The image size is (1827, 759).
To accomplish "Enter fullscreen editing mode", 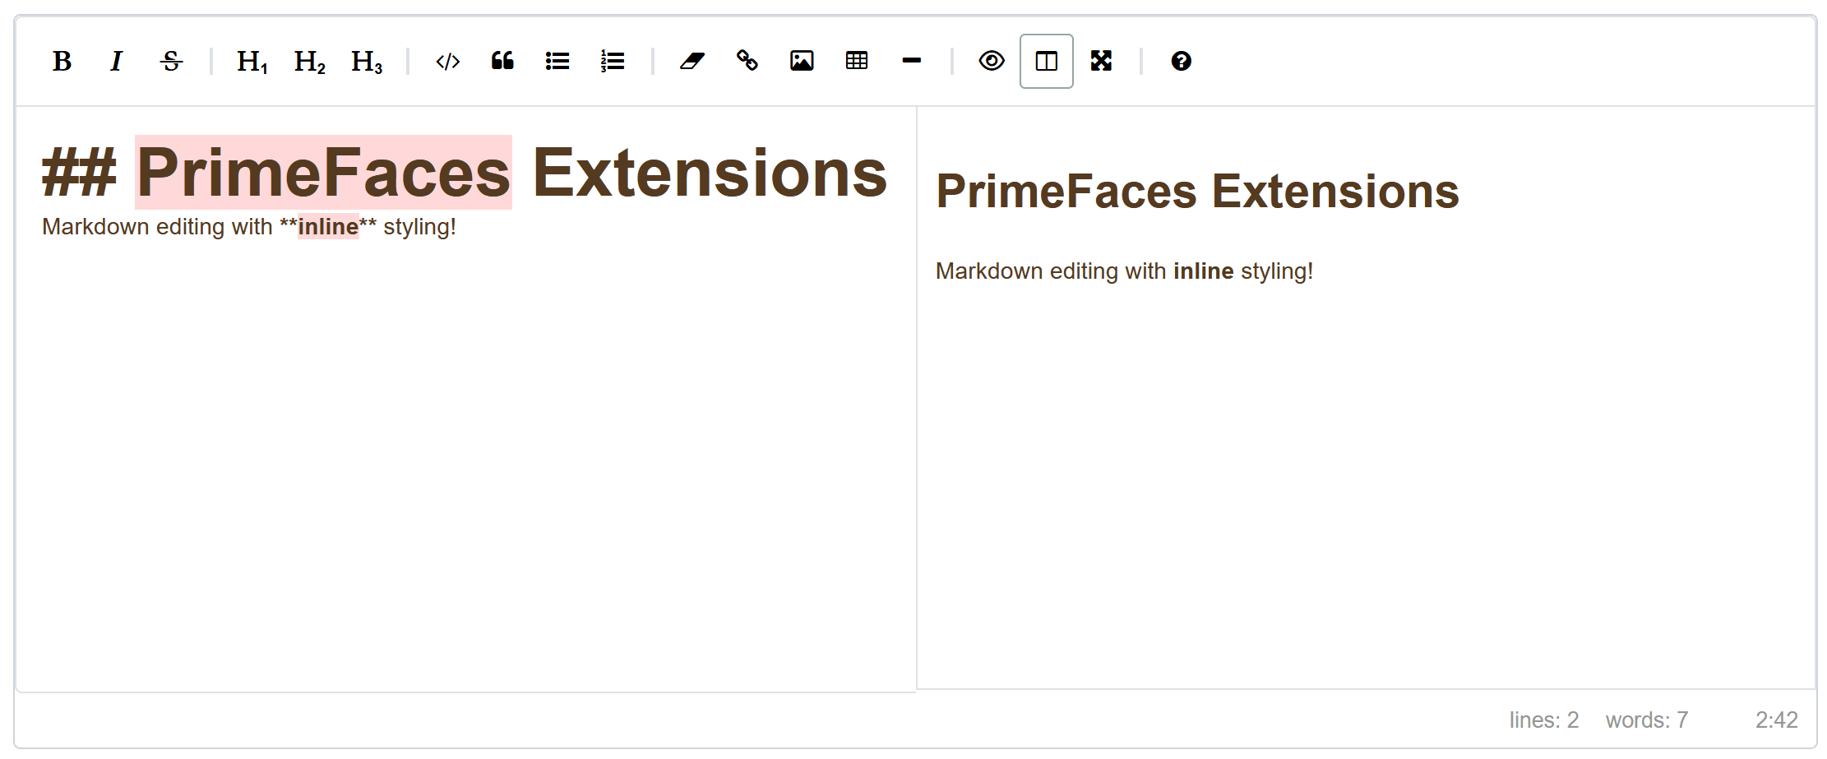I will (x=1102, y=61).
